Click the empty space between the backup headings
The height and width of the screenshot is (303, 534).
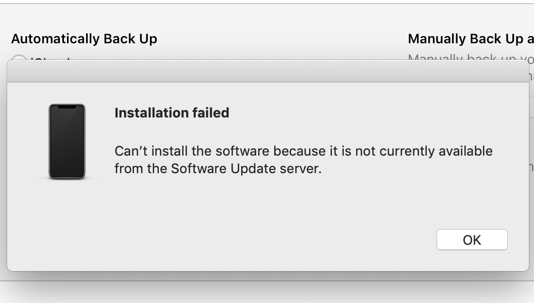pyautogui.click(x=282, y=39)
